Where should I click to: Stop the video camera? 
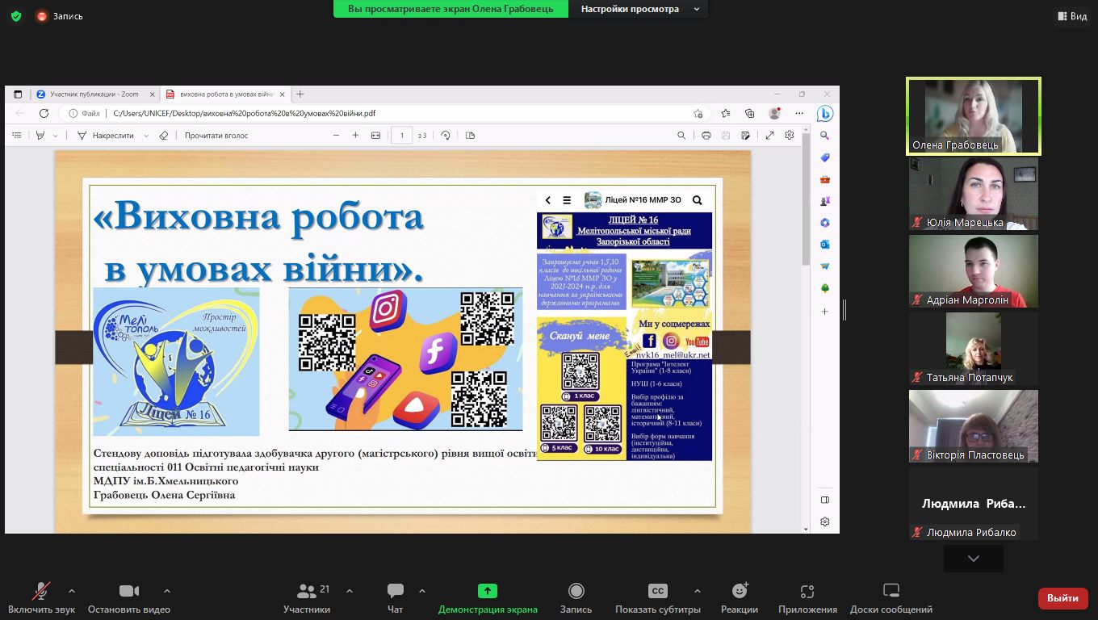point(128,597)
